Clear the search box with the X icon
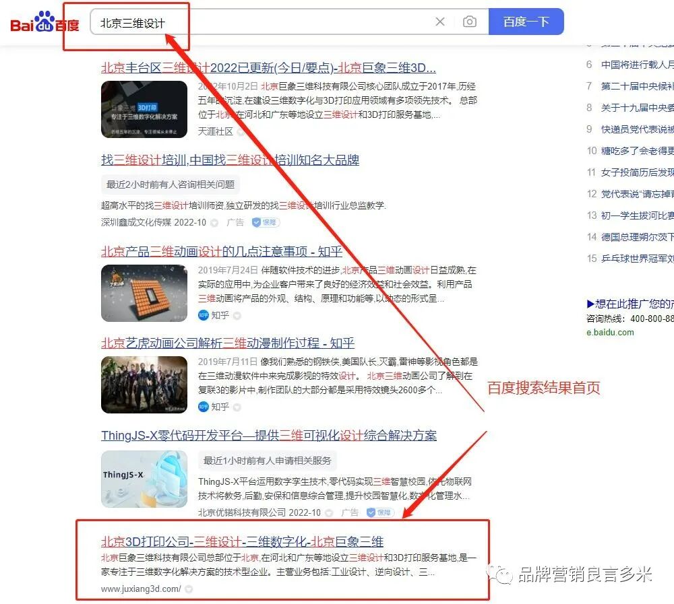 click(439, 22)
